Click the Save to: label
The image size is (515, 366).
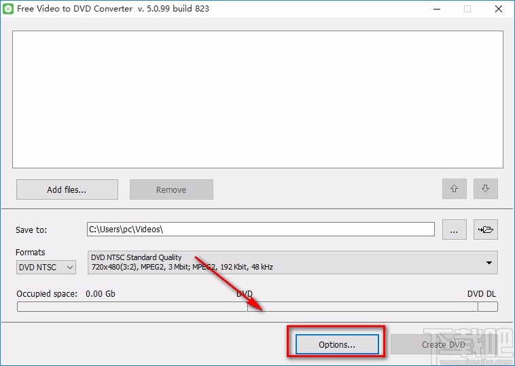point(31,230)
